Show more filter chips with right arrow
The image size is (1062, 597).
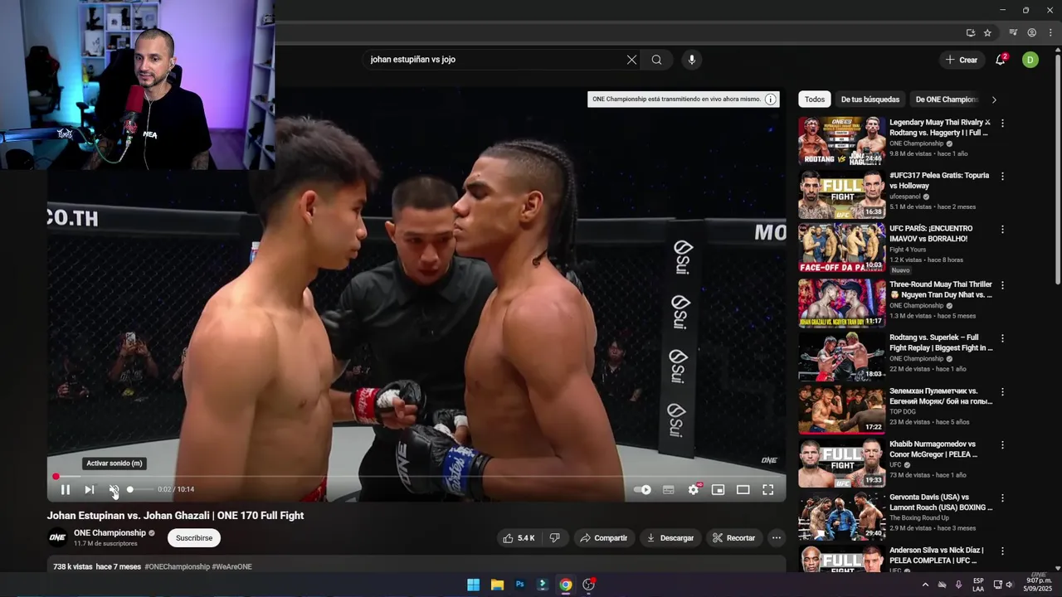point(994,99)
